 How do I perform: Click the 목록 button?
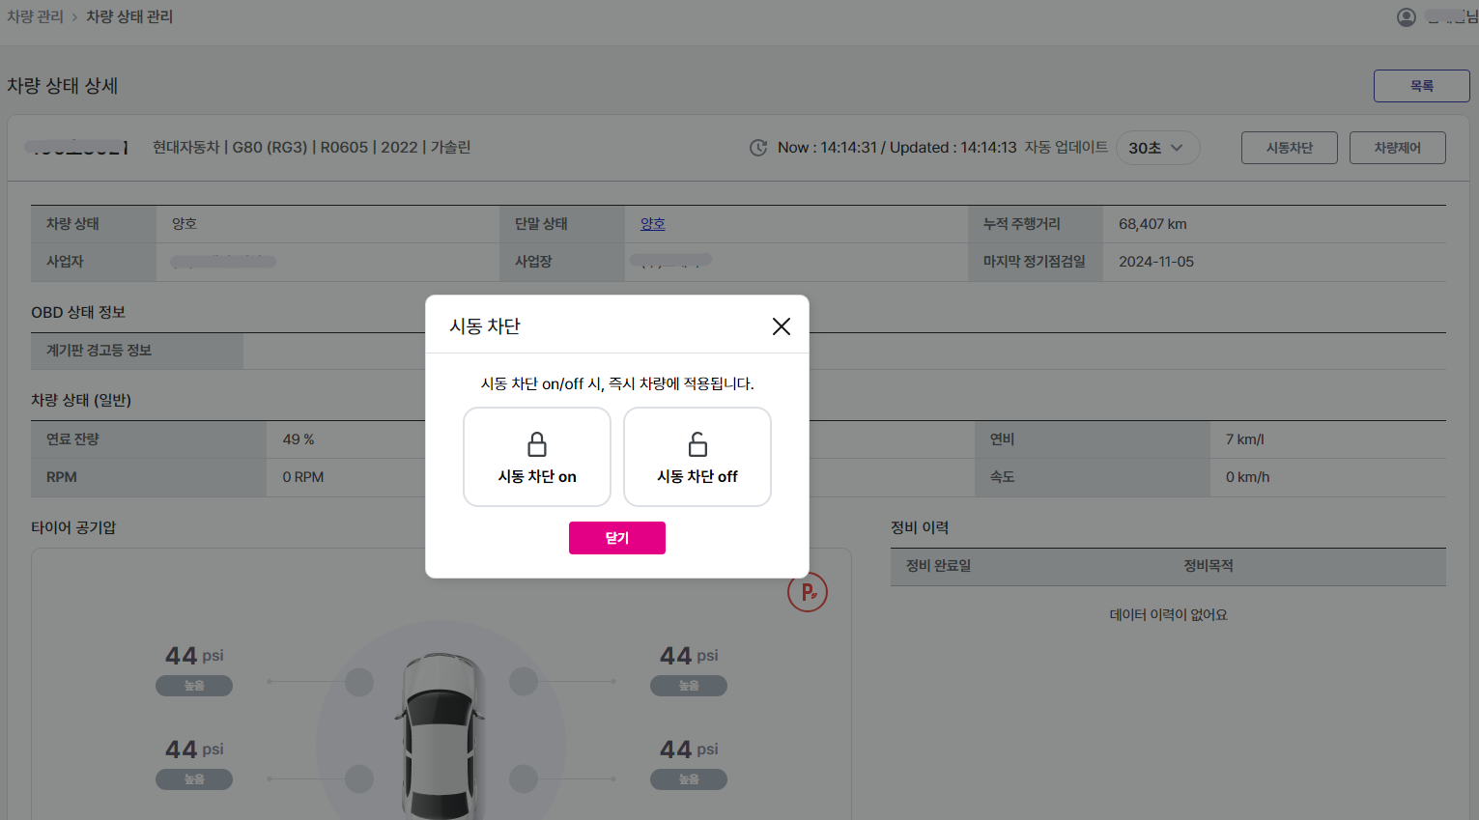1422,86
